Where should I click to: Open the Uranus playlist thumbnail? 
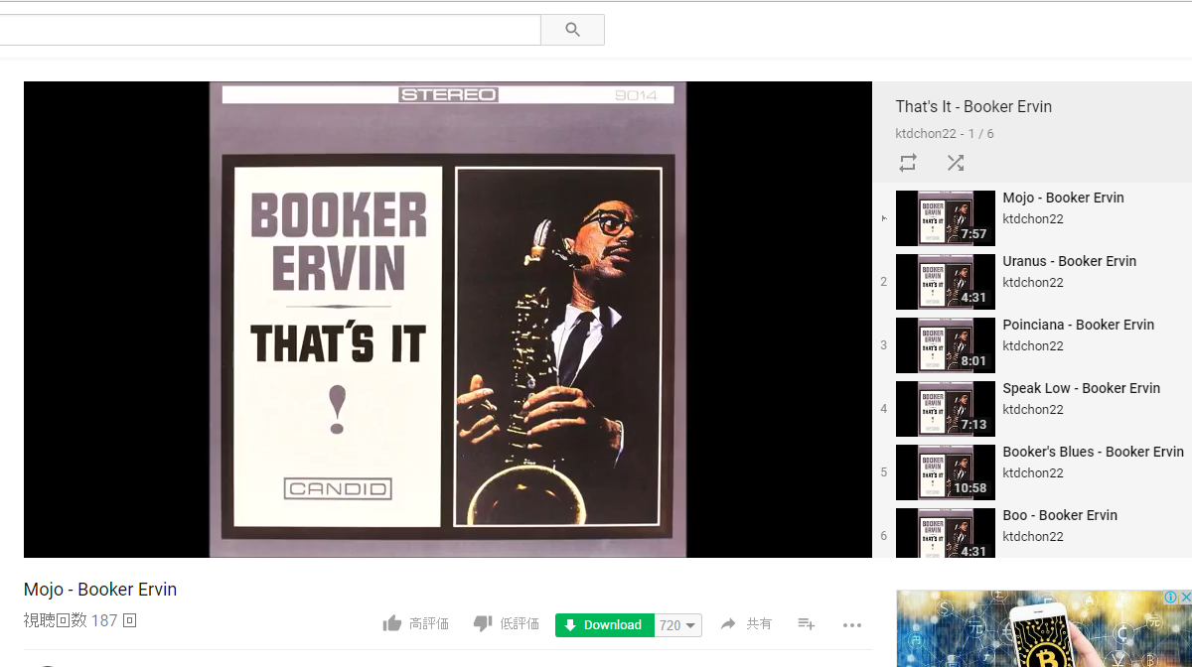tap(946, 282)
